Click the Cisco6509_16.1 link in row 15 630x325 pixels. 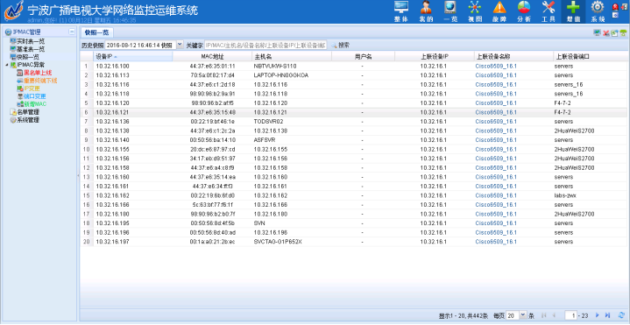click(x=496, y=195)
